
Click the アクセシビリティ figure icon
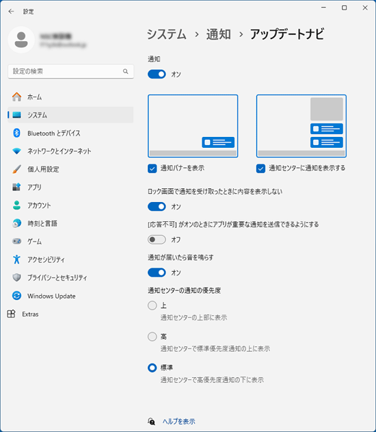(17, 259)
